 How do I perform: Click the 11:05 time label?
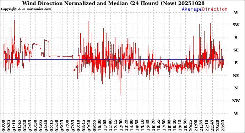click(x=105, y=125)
